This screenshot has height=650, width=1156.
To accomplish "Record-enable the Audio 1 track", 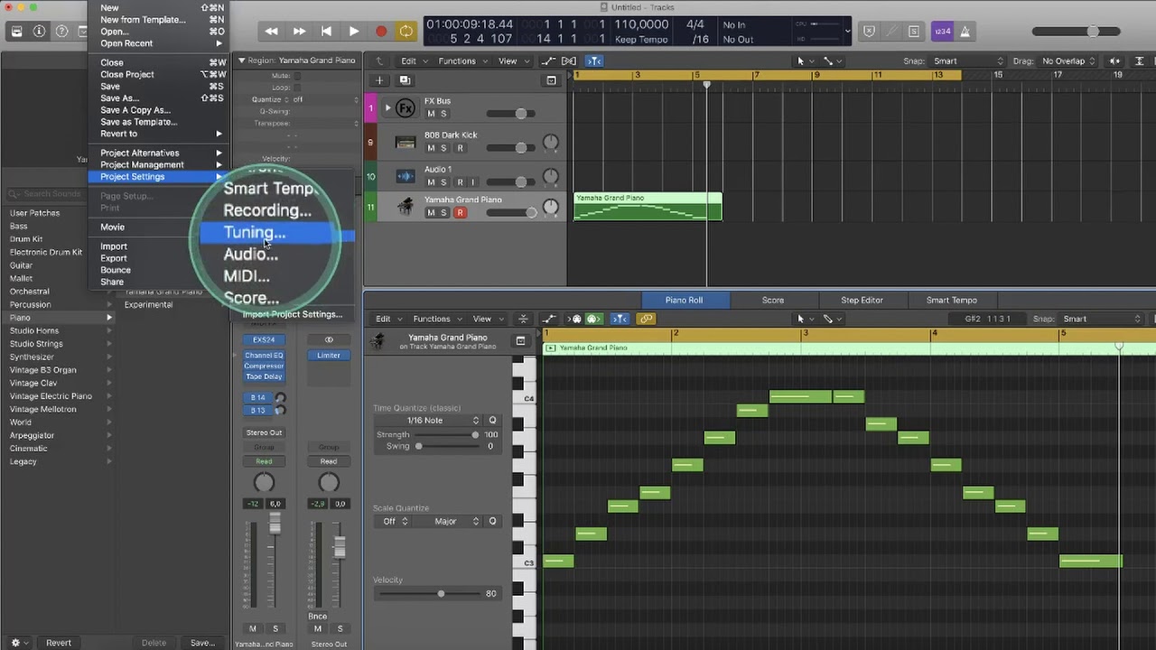I will 460,182.
